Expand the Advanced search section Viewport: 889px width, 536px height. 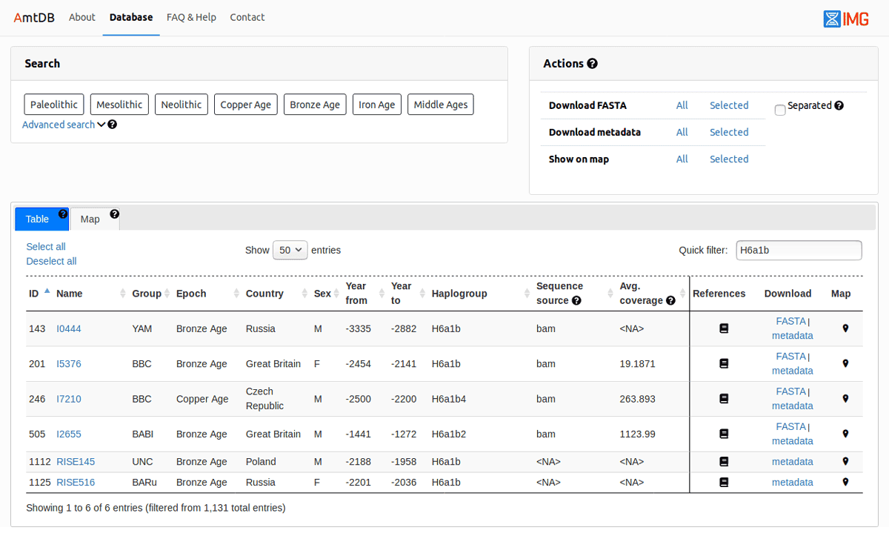click(64, 125)
